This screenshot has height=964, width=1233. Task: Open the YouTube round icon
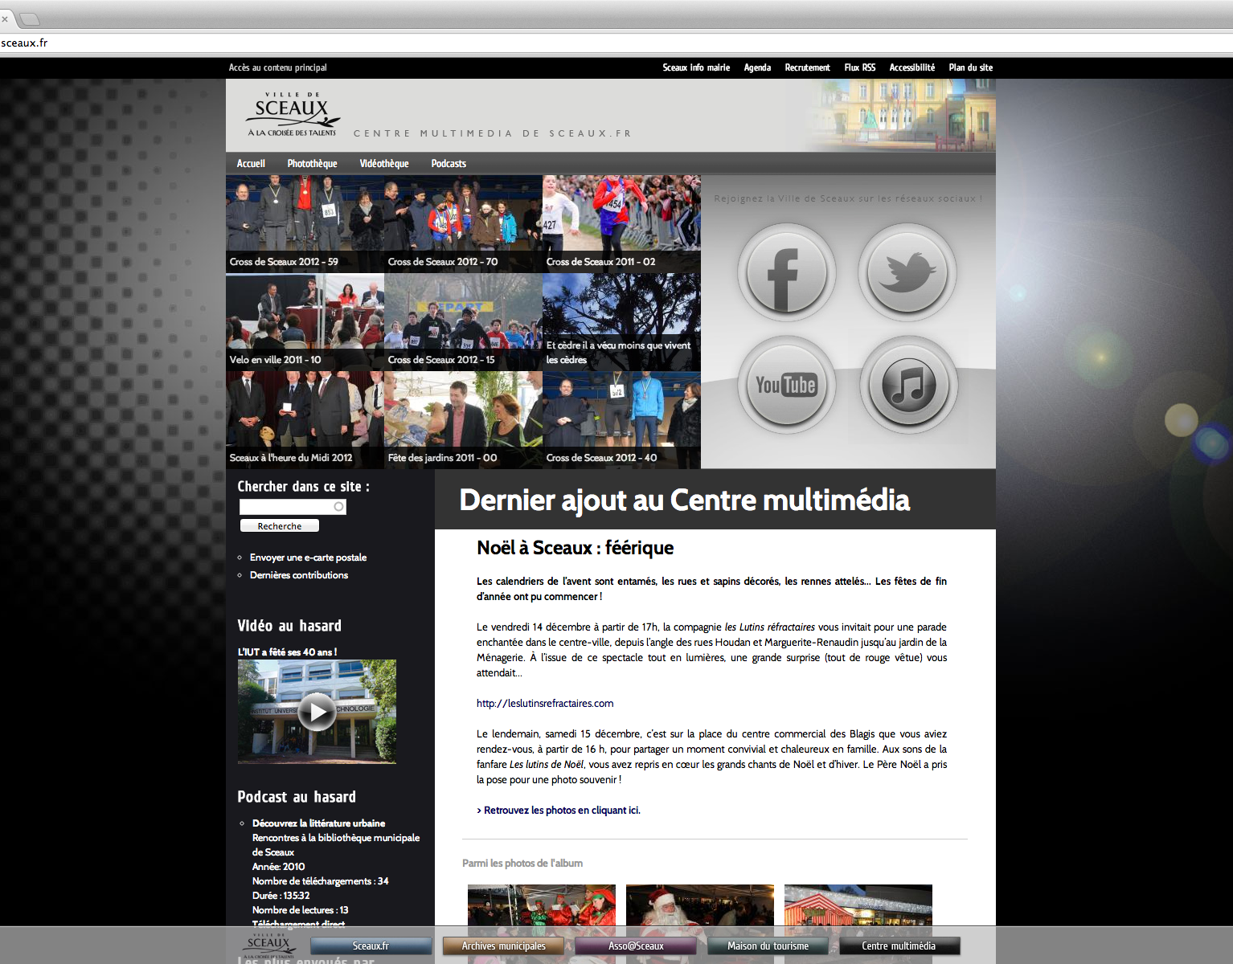point(786,385)
